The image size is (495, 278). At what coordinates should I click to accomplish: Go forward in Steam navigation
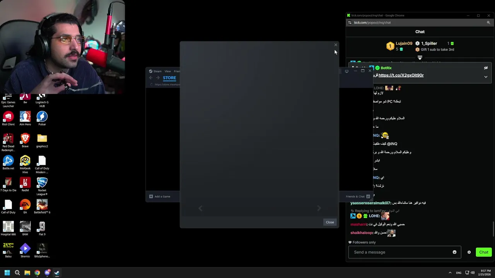pos(158,78)
